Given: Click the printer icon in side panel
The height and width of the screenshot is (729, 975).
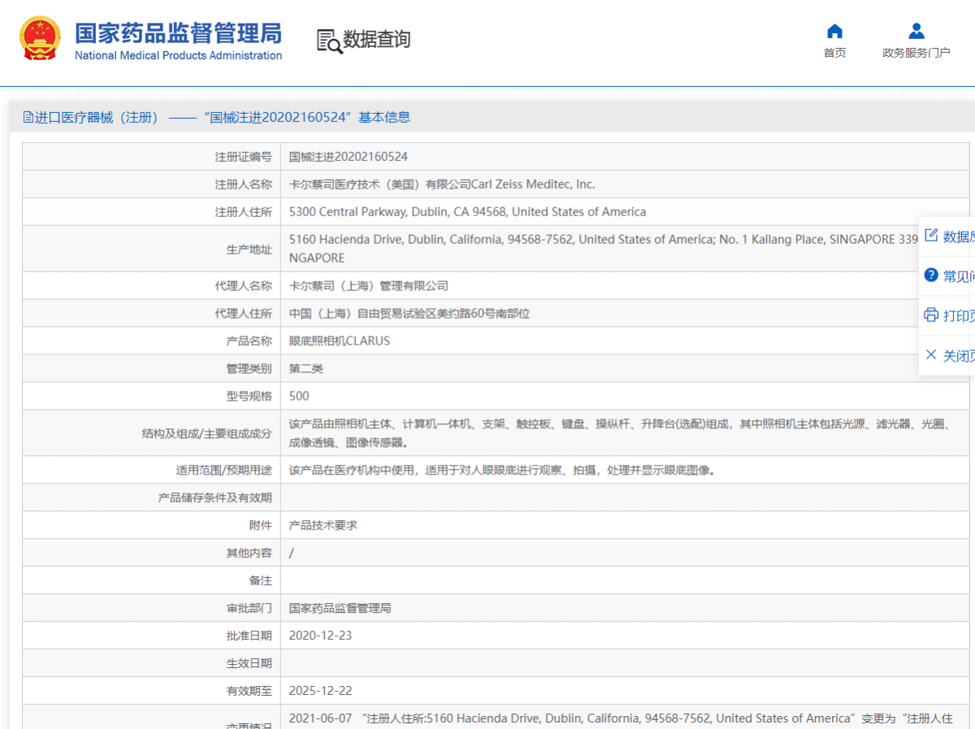Looking at the screenshot, I should pos(931,315).
